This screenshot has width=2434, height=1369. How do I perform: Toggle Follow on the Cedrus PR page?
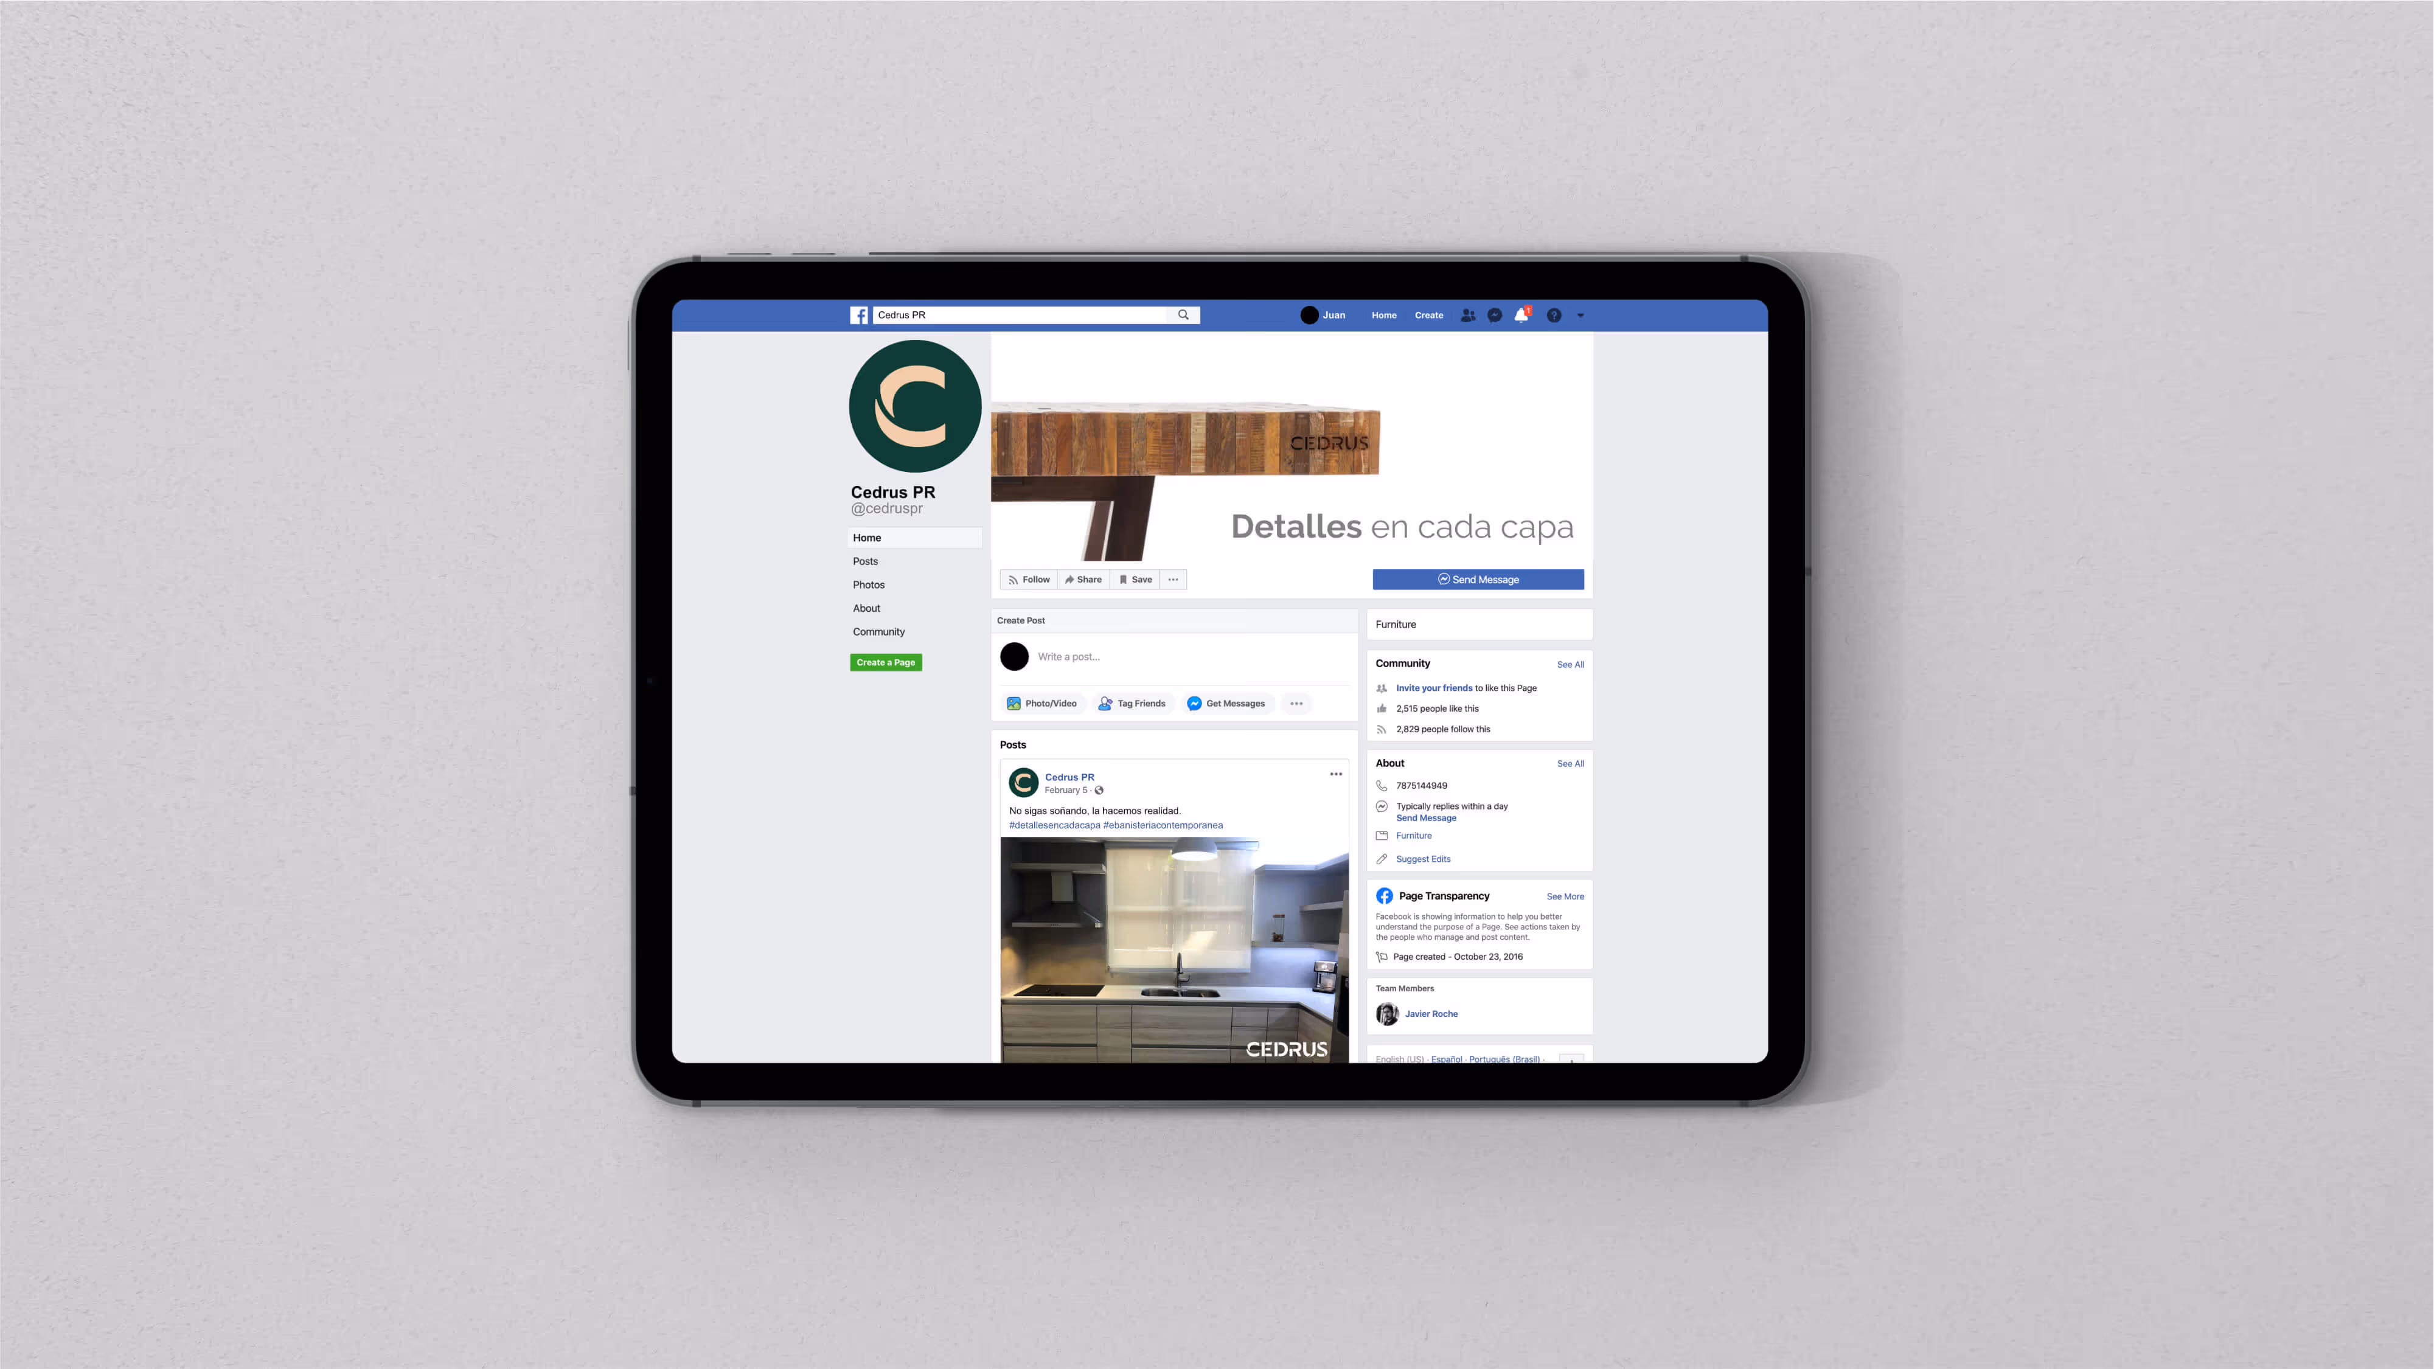1028,580
